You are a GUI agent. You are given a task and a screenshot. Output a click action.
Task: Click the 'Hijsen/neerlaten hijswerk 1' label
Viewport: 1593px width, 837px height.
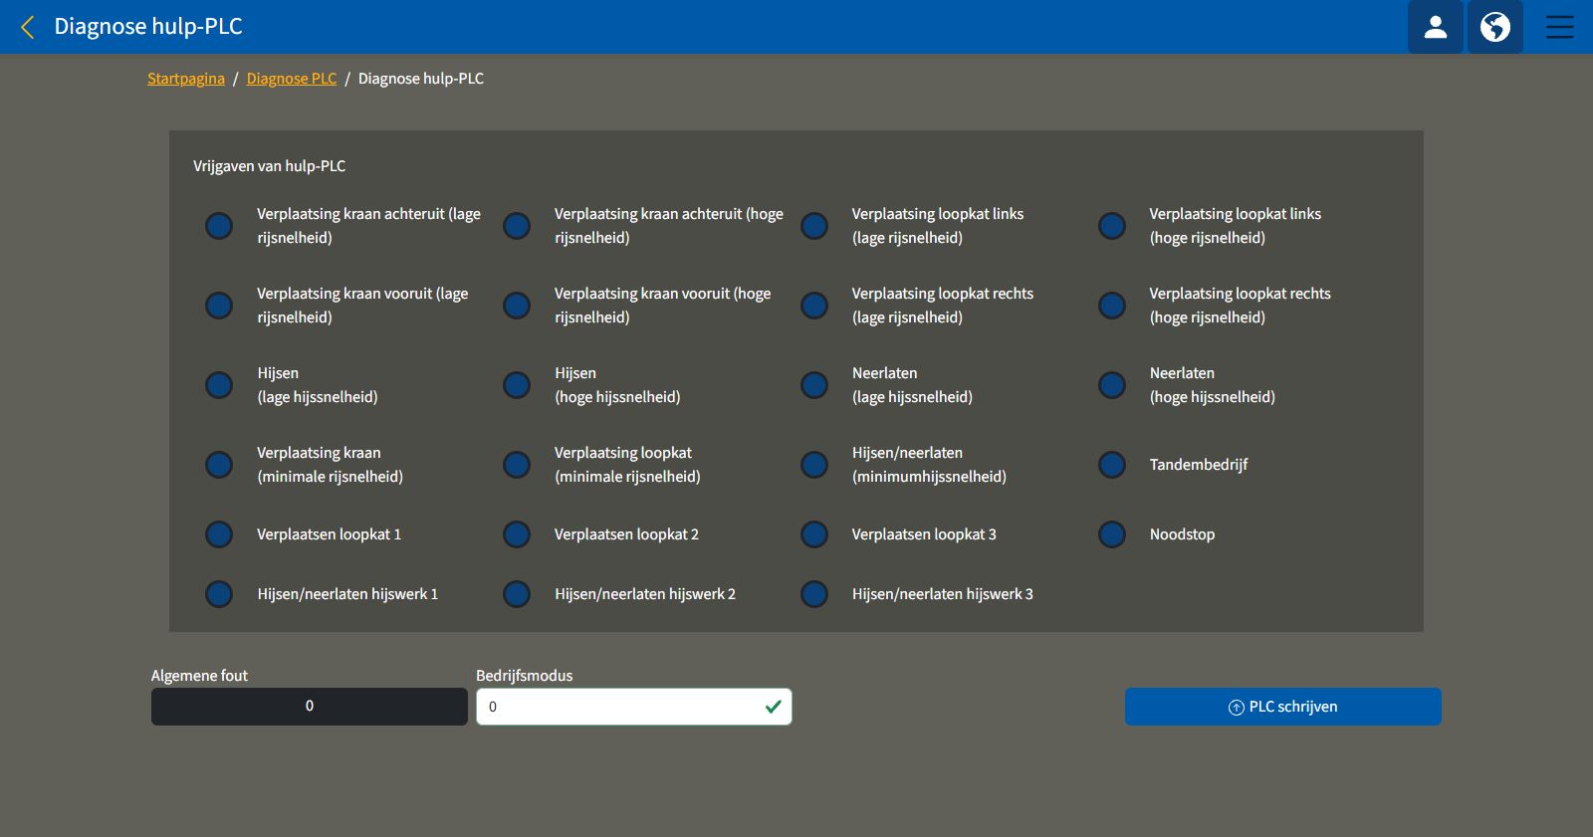tap(347, 594)
